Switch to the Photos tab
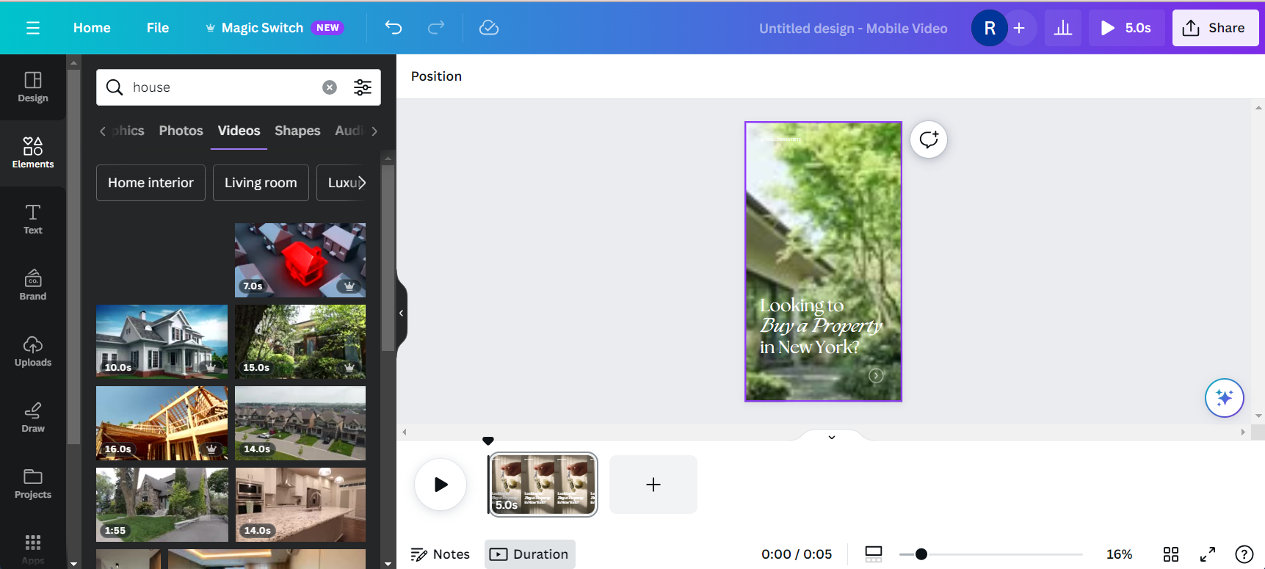Viewport: 1265px width, 569px height. pyautogui.click(x=181, y=131)
